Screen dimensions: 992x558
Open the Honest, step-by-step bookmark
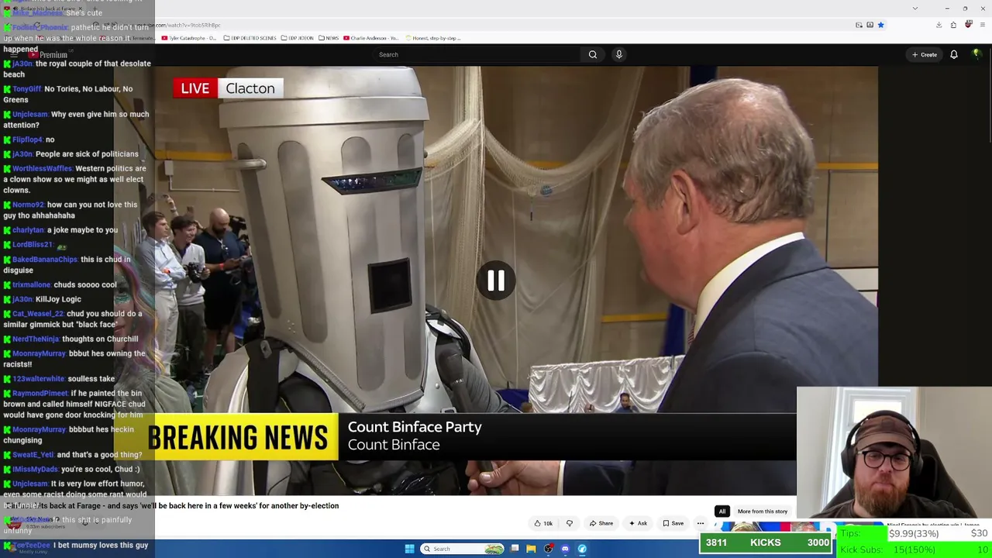coord(432,38)
